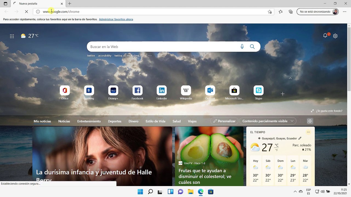This screenshot has height=197, width=351.
Task: Open the Skype quick link
Action: click(x=258, y=93)
